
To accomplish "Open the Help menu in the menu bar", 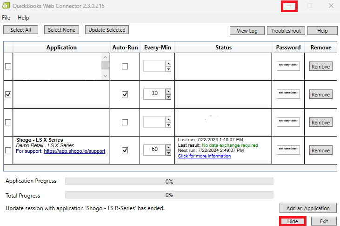I will point(23,18).
